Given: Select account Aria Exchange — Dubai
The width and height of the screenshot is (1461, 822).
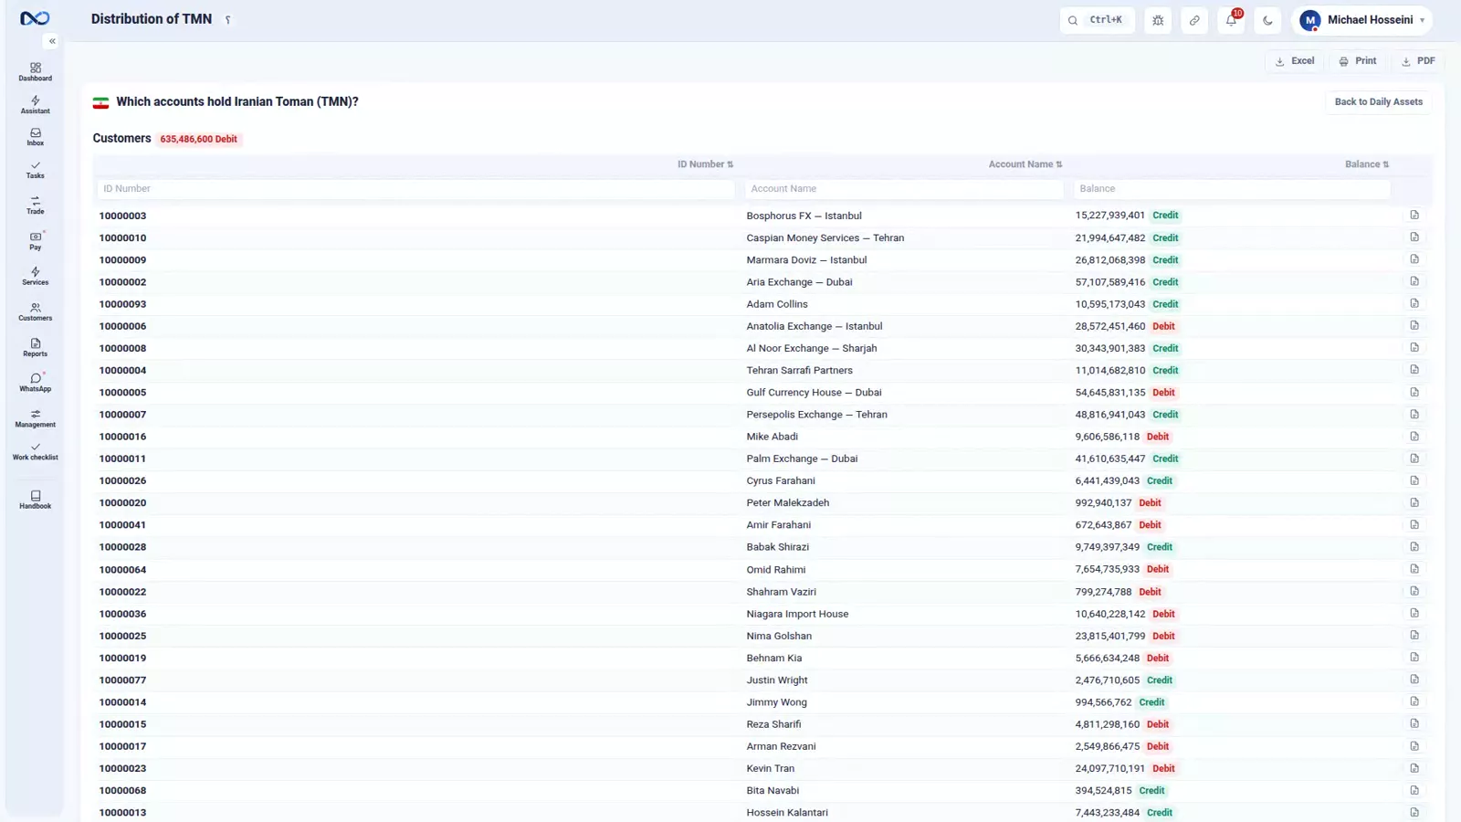Looking at the screenshot, I should point(799,282).
